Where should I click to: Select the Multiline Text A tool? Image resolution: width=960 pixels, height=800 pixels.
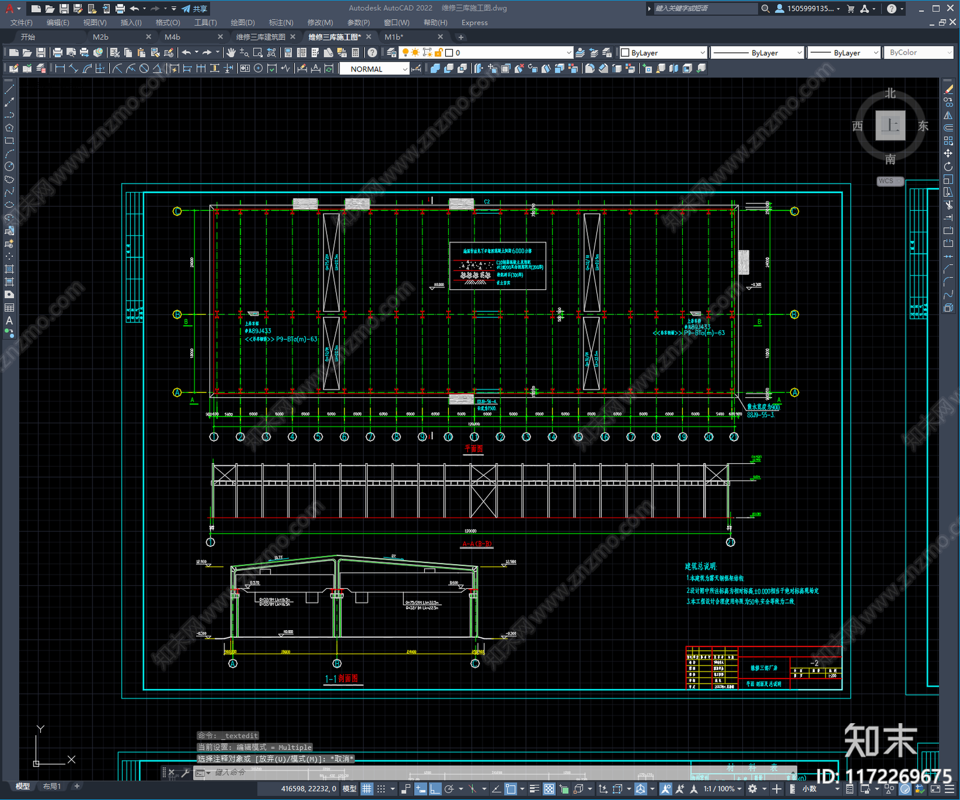[9, 320]
